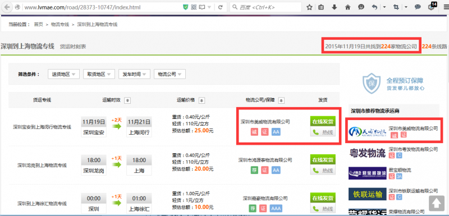Image resolution: width=449 pixels, height=216 pixels.
Task: Open 粤发物流 logo in recommended carriers
Action: pyautogui.click(x=368, y=153)
